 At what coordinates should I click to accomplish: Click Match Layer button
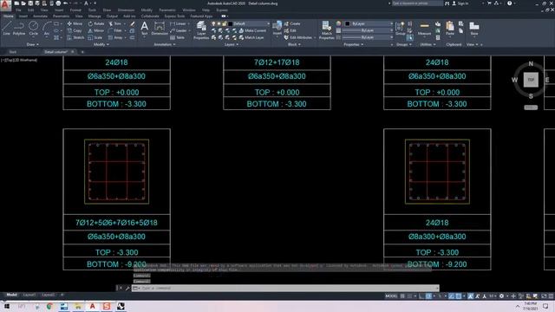pyautogui.click(x=251, y=37)
